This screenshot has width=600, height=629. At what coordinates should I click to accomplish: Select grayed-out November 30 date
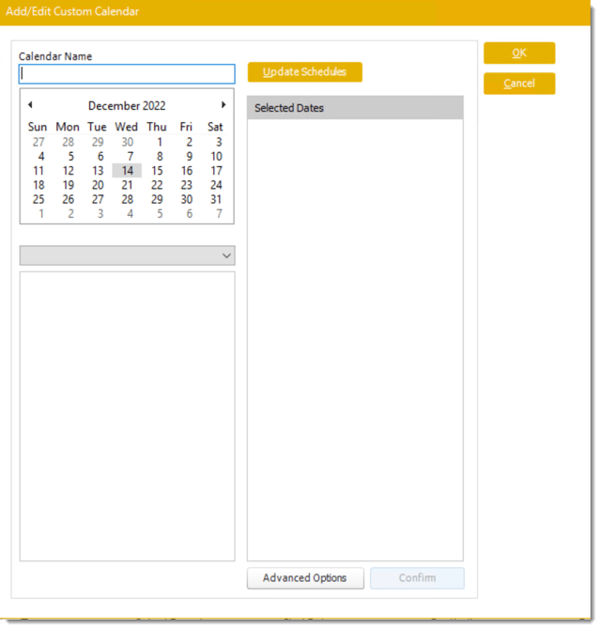[x=127, y=142]
